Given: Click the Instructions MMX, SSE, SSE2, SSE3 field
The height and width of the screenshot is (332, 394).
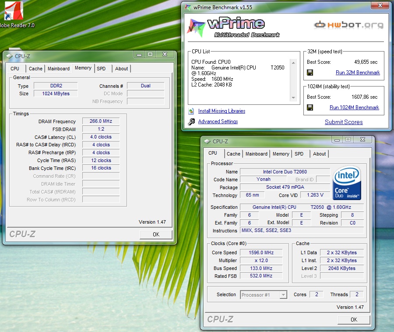Looking at the screenshot, I should (x=302, y=230).
